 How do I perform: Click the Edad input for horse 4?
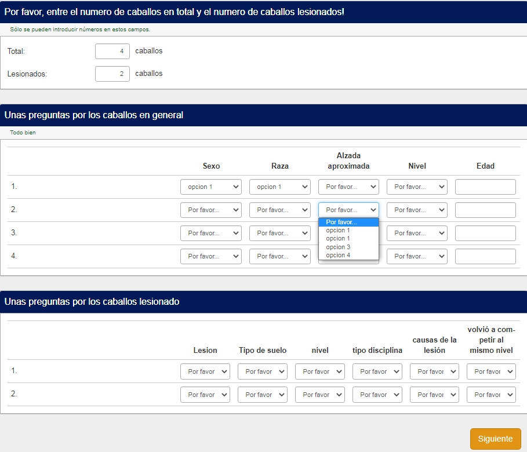coord(485,256)
